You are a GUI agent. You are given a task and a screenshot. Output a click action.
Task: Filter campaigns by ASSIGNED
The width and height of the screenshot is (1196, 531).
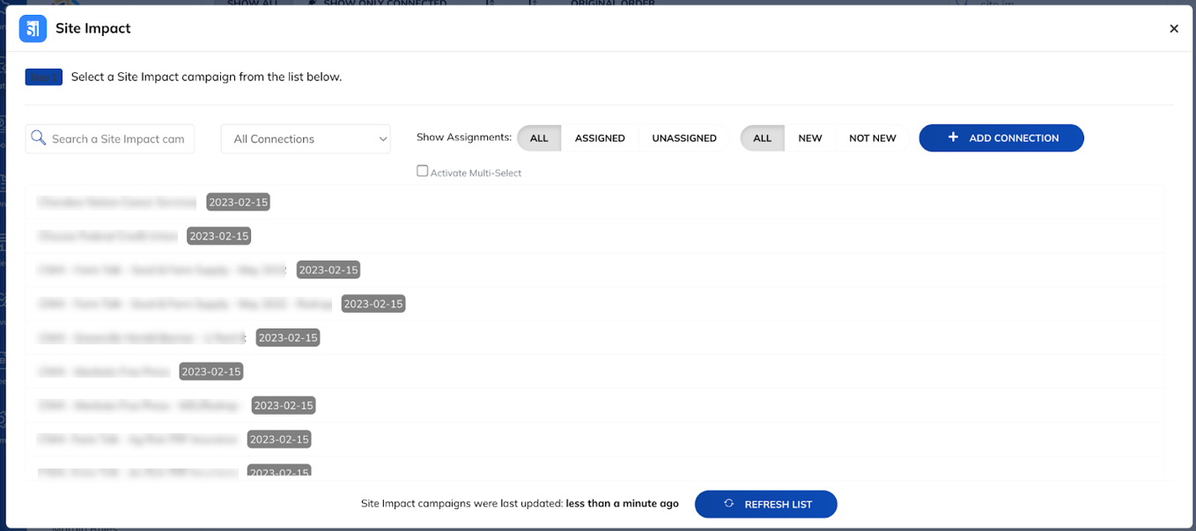click(600, 138)
